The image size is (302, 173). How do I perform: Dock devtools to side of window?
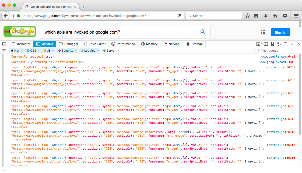coord(285,44)
